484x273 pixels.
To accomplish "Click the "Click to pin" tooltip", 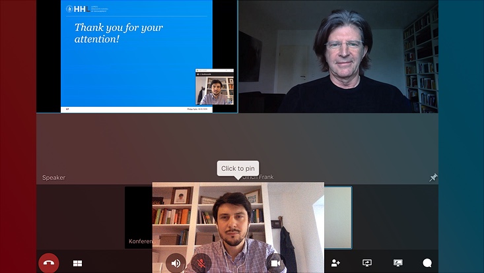I will click(238, 169).
